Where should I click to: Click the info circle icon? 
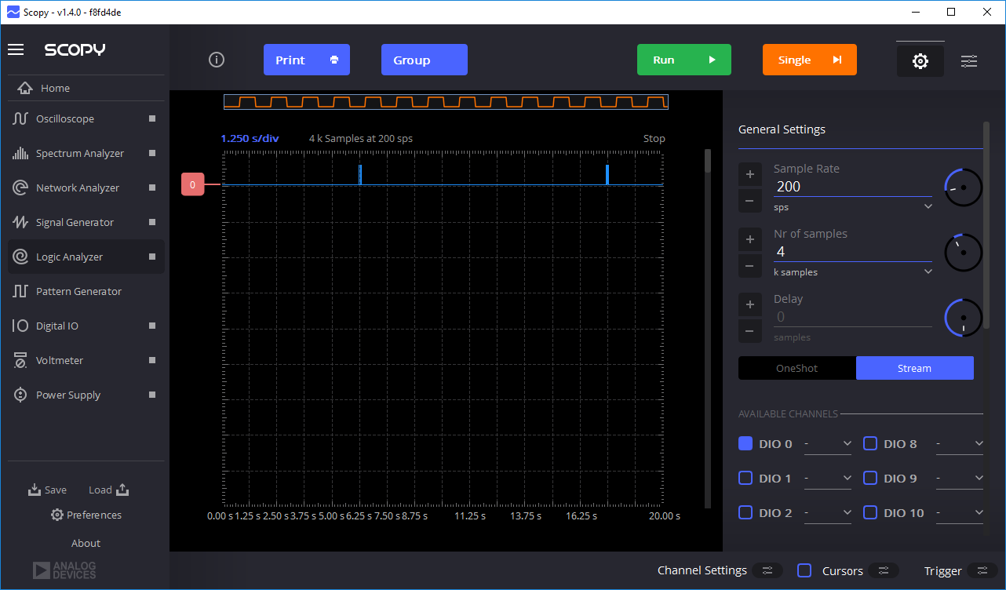(x=217, y=60)
